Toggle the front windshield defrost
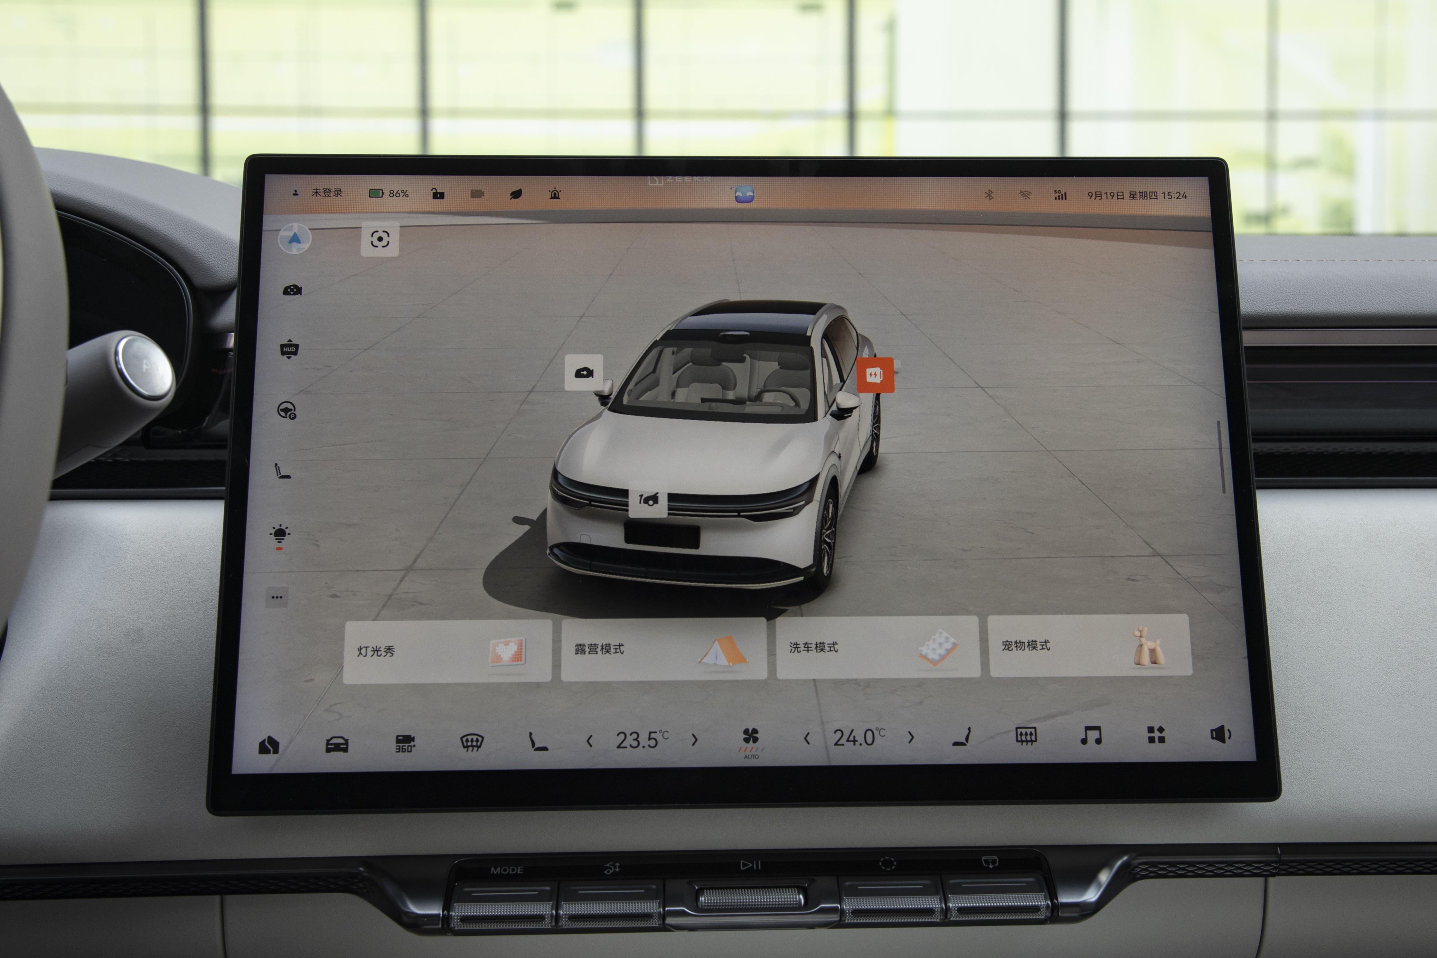 (472, 742)
